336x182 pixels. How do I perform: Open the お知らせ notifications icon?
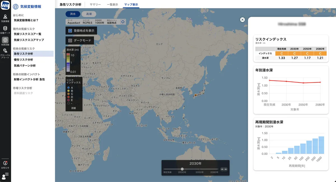(x=5, y=163)
